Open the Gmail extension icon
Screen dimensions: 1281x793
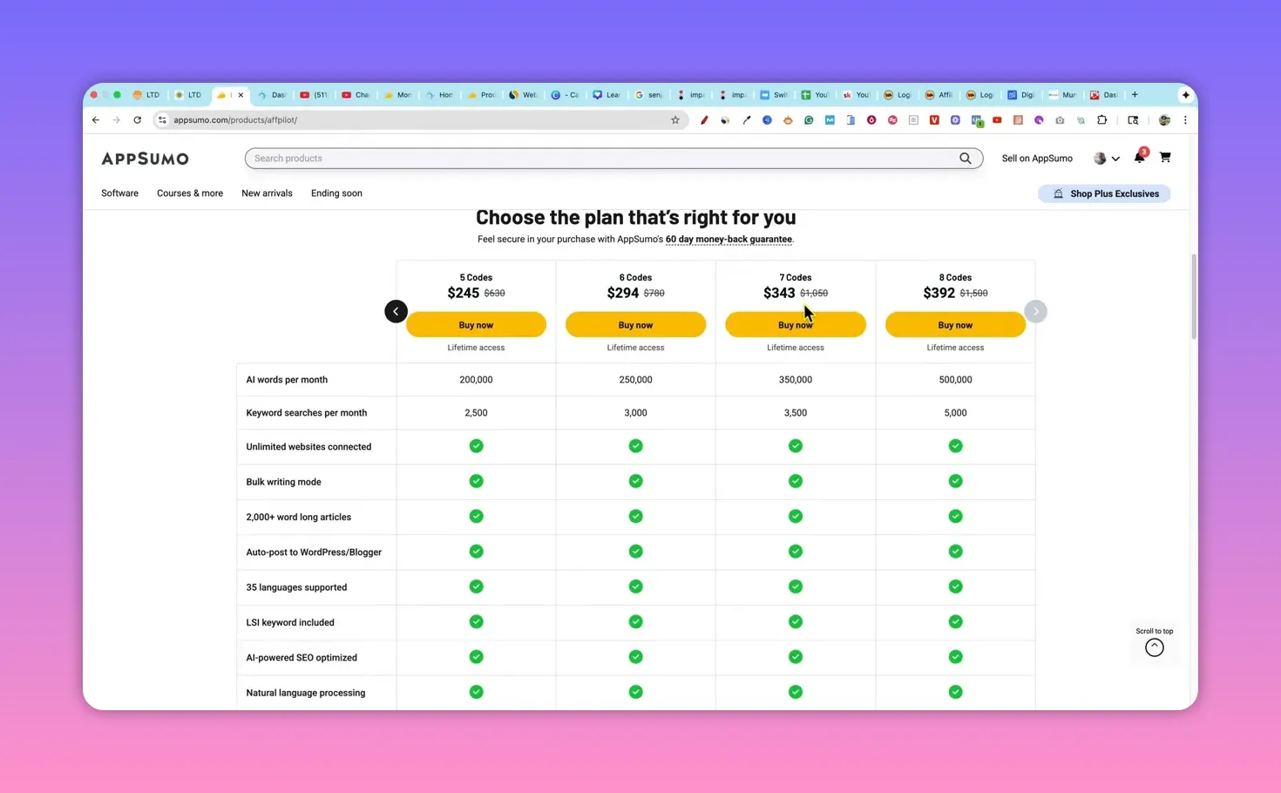coord(830,120)
